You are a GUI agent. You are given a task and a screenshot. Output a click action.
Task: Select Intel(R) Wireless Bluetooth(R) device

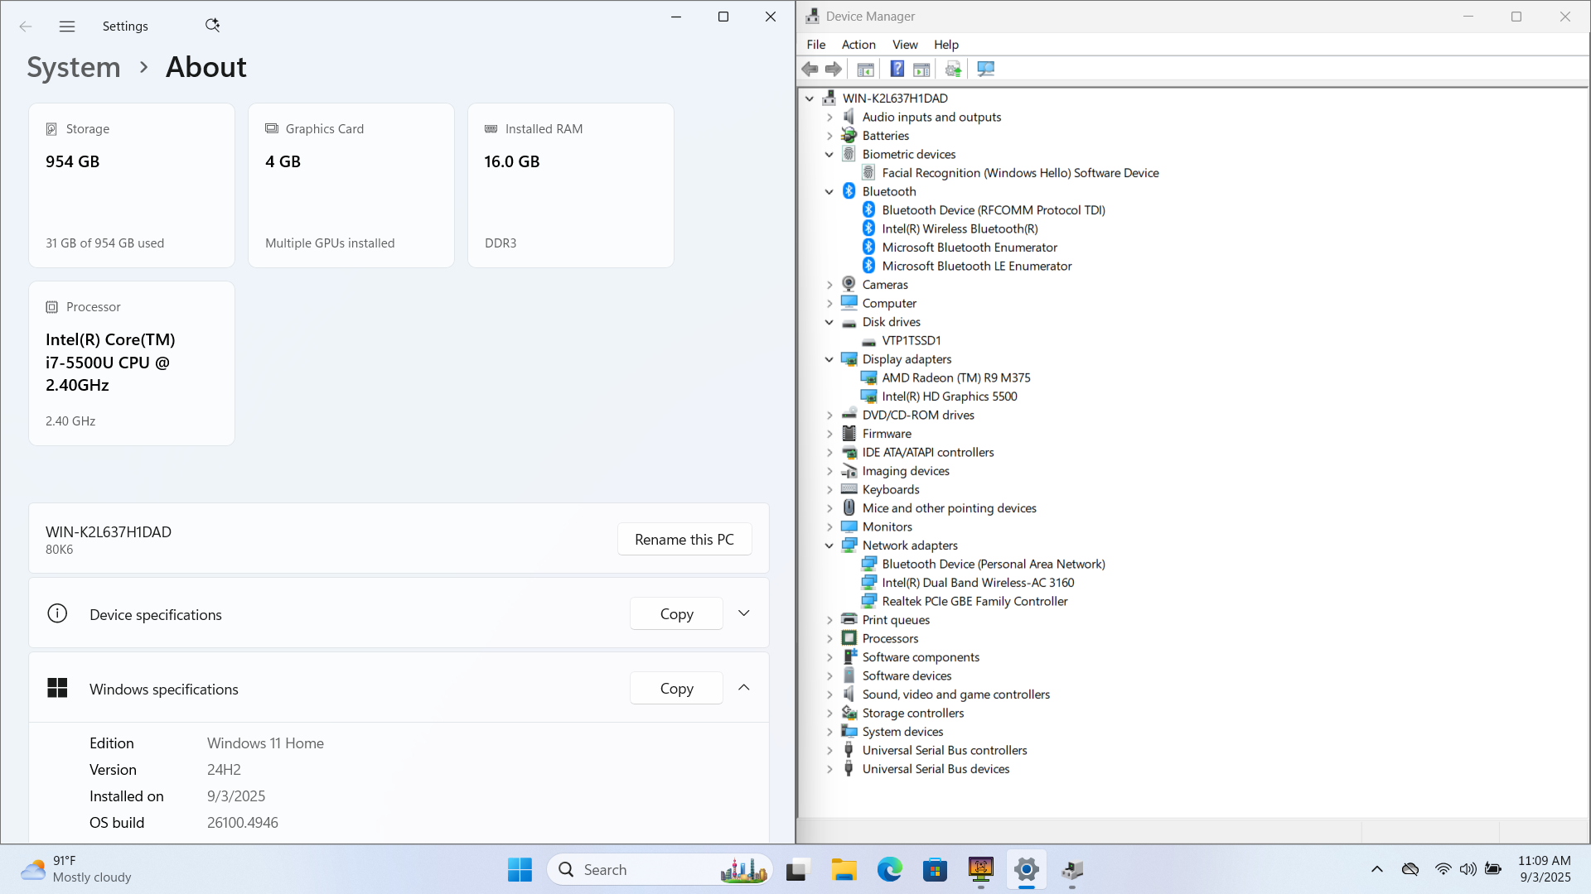click(960, 229)
